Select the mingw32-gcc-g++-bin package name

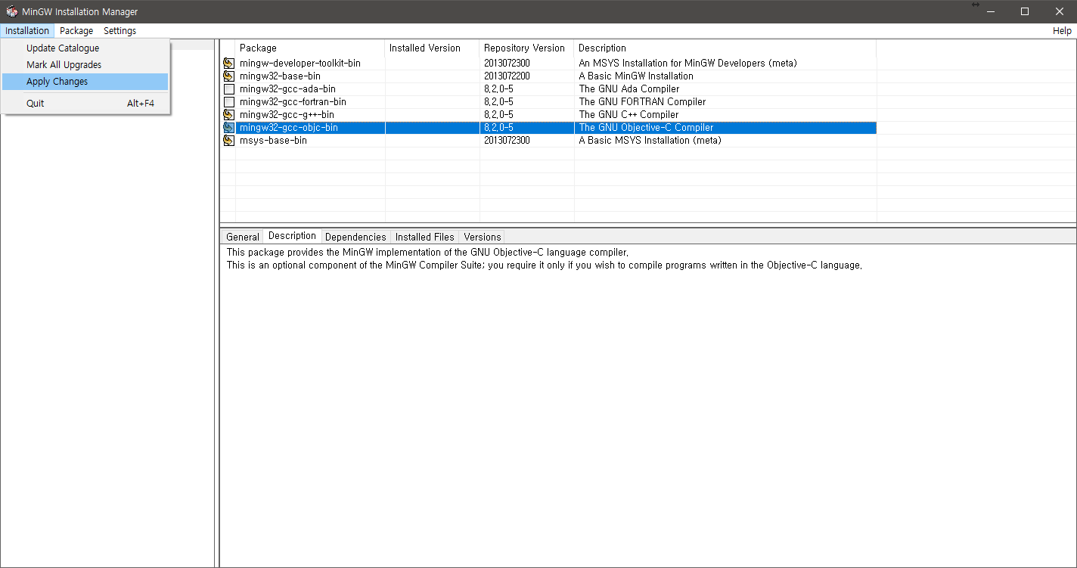click(287, 115)
